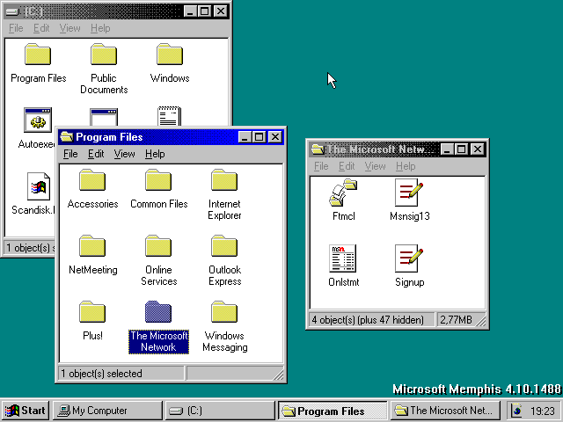Image resolution: width=563 pixels, height=422 pixels.
Task: Minimize the C: window
Action: point(190,11)
